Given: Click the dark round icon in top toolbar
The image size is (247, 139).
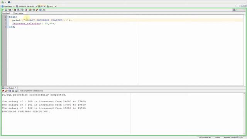Looking at the screenshot, I should [9, 2].
